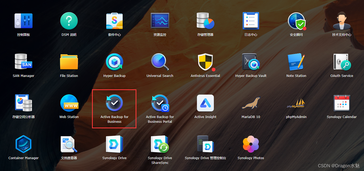This screenshot has width=364, height=171.
Task: Click the 'Active Insight' label text
Action: point(205,117)
